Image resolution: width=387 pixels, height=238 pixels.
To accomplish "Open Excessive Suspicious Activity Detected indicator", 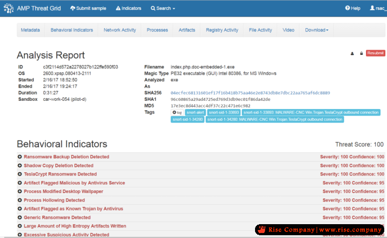I will click(67, 235).
